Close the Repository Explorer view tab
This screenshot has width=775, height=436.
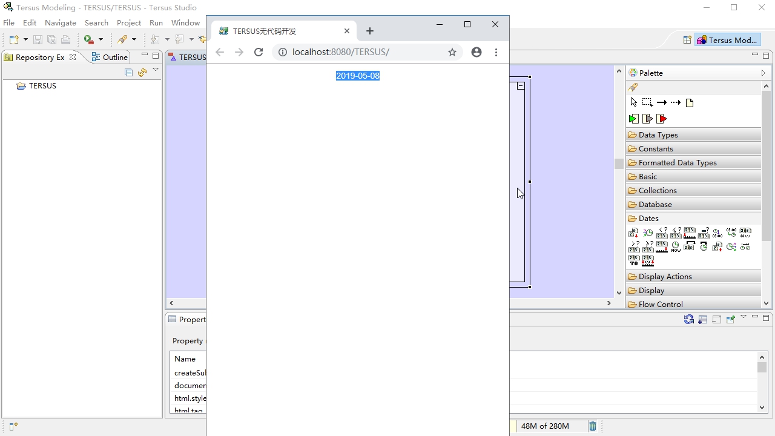coord(73,57)
